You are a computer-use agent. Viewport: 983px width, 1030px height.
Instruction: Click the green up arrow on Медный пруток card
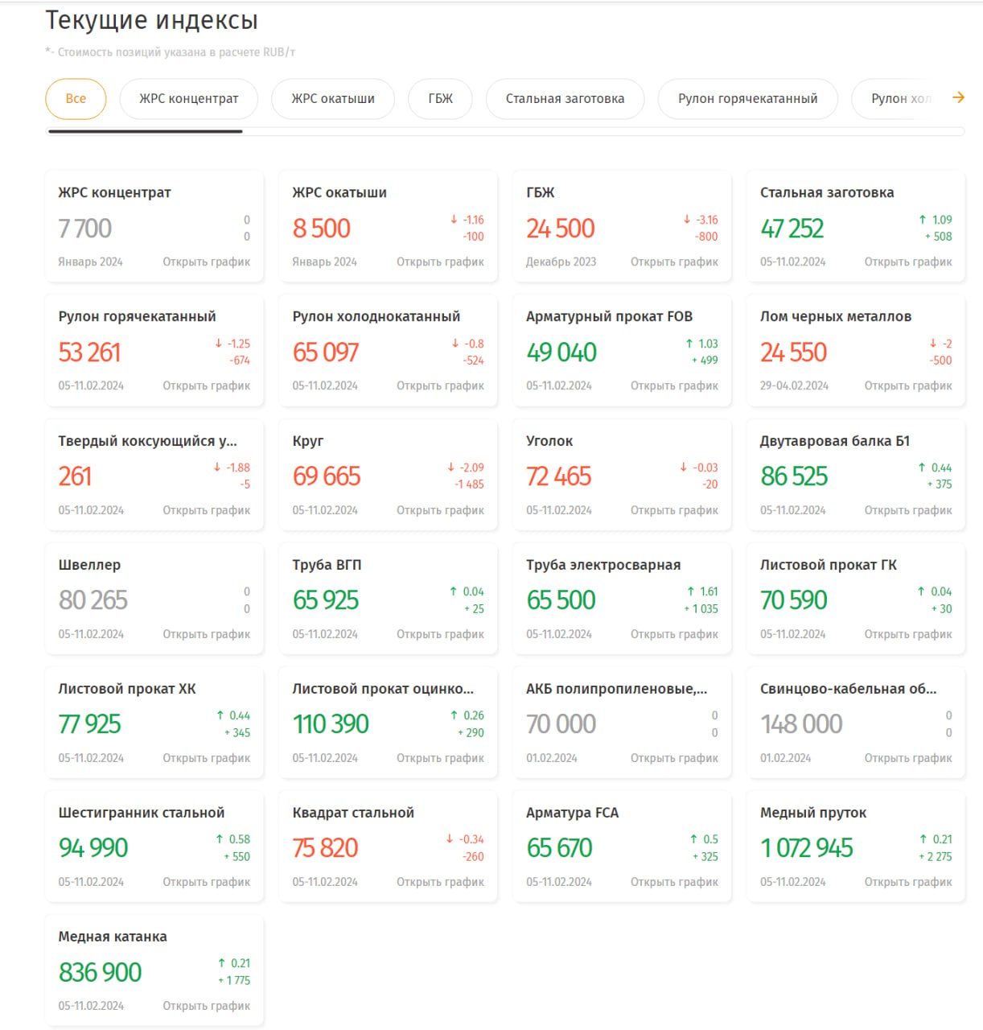point(923,839)
